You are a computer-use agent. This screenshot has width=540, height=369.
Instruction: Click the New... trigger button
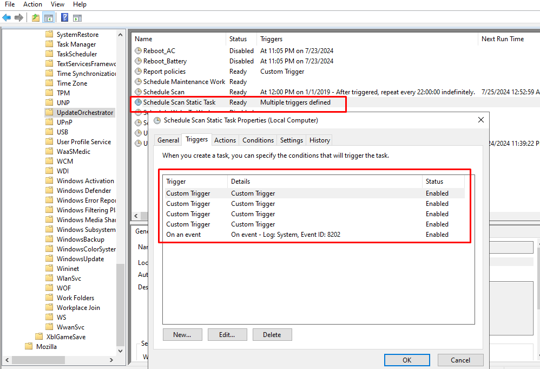[x=182, y=334]
